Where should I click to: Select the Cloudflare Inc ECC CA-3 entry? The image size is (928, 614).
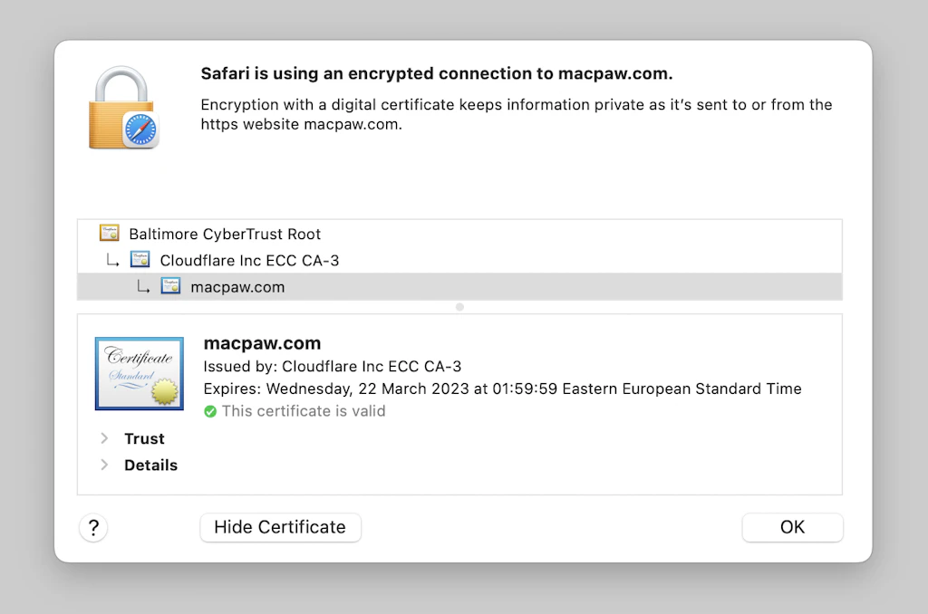tap(250, 259)
